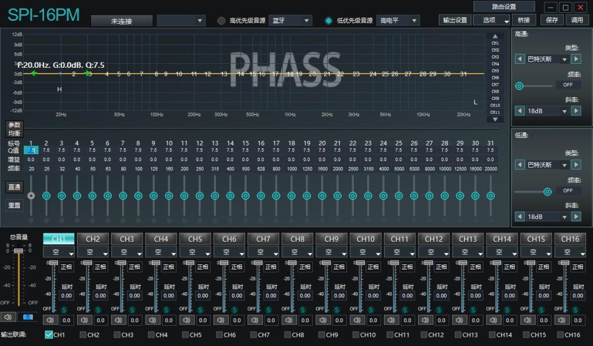Open the 高电平 low-priority source dropdown
The height and width of the screenshot is (346, 593).
tap(398, 20)
